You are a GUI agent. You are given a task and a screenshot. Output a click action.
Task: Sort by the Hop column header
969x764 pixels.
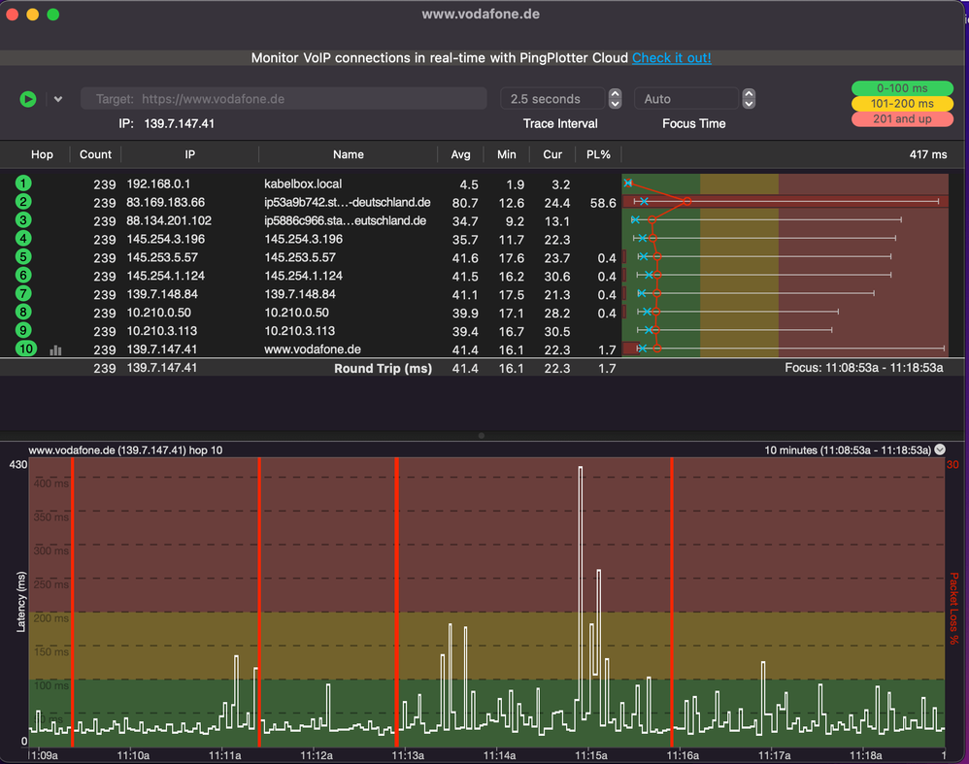point(42,154)
